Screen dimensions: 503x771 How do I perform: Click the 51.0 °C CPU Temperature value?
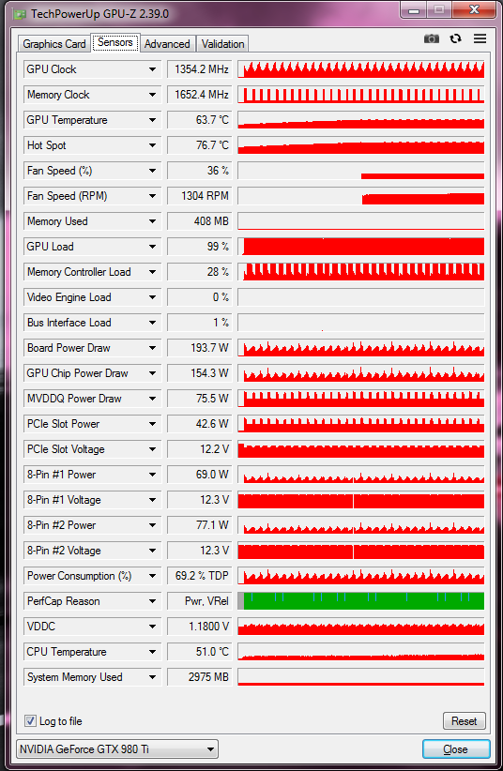[x=199, y=652]
